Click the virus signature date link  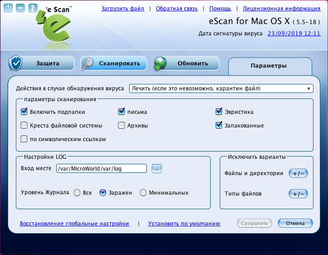pos(294,34)
